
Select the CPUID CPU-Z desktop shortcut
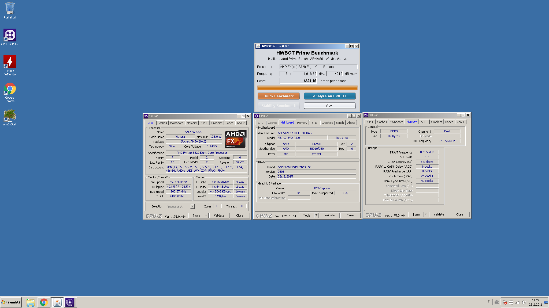(x=10, y=37)
